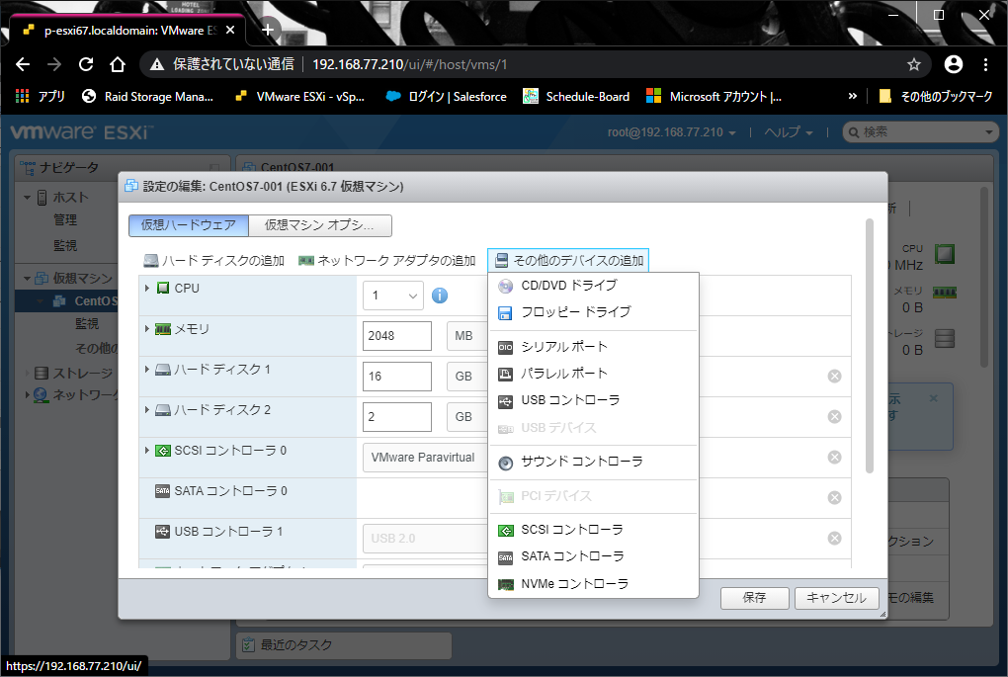Go to the browser home page

coord(117,64)
